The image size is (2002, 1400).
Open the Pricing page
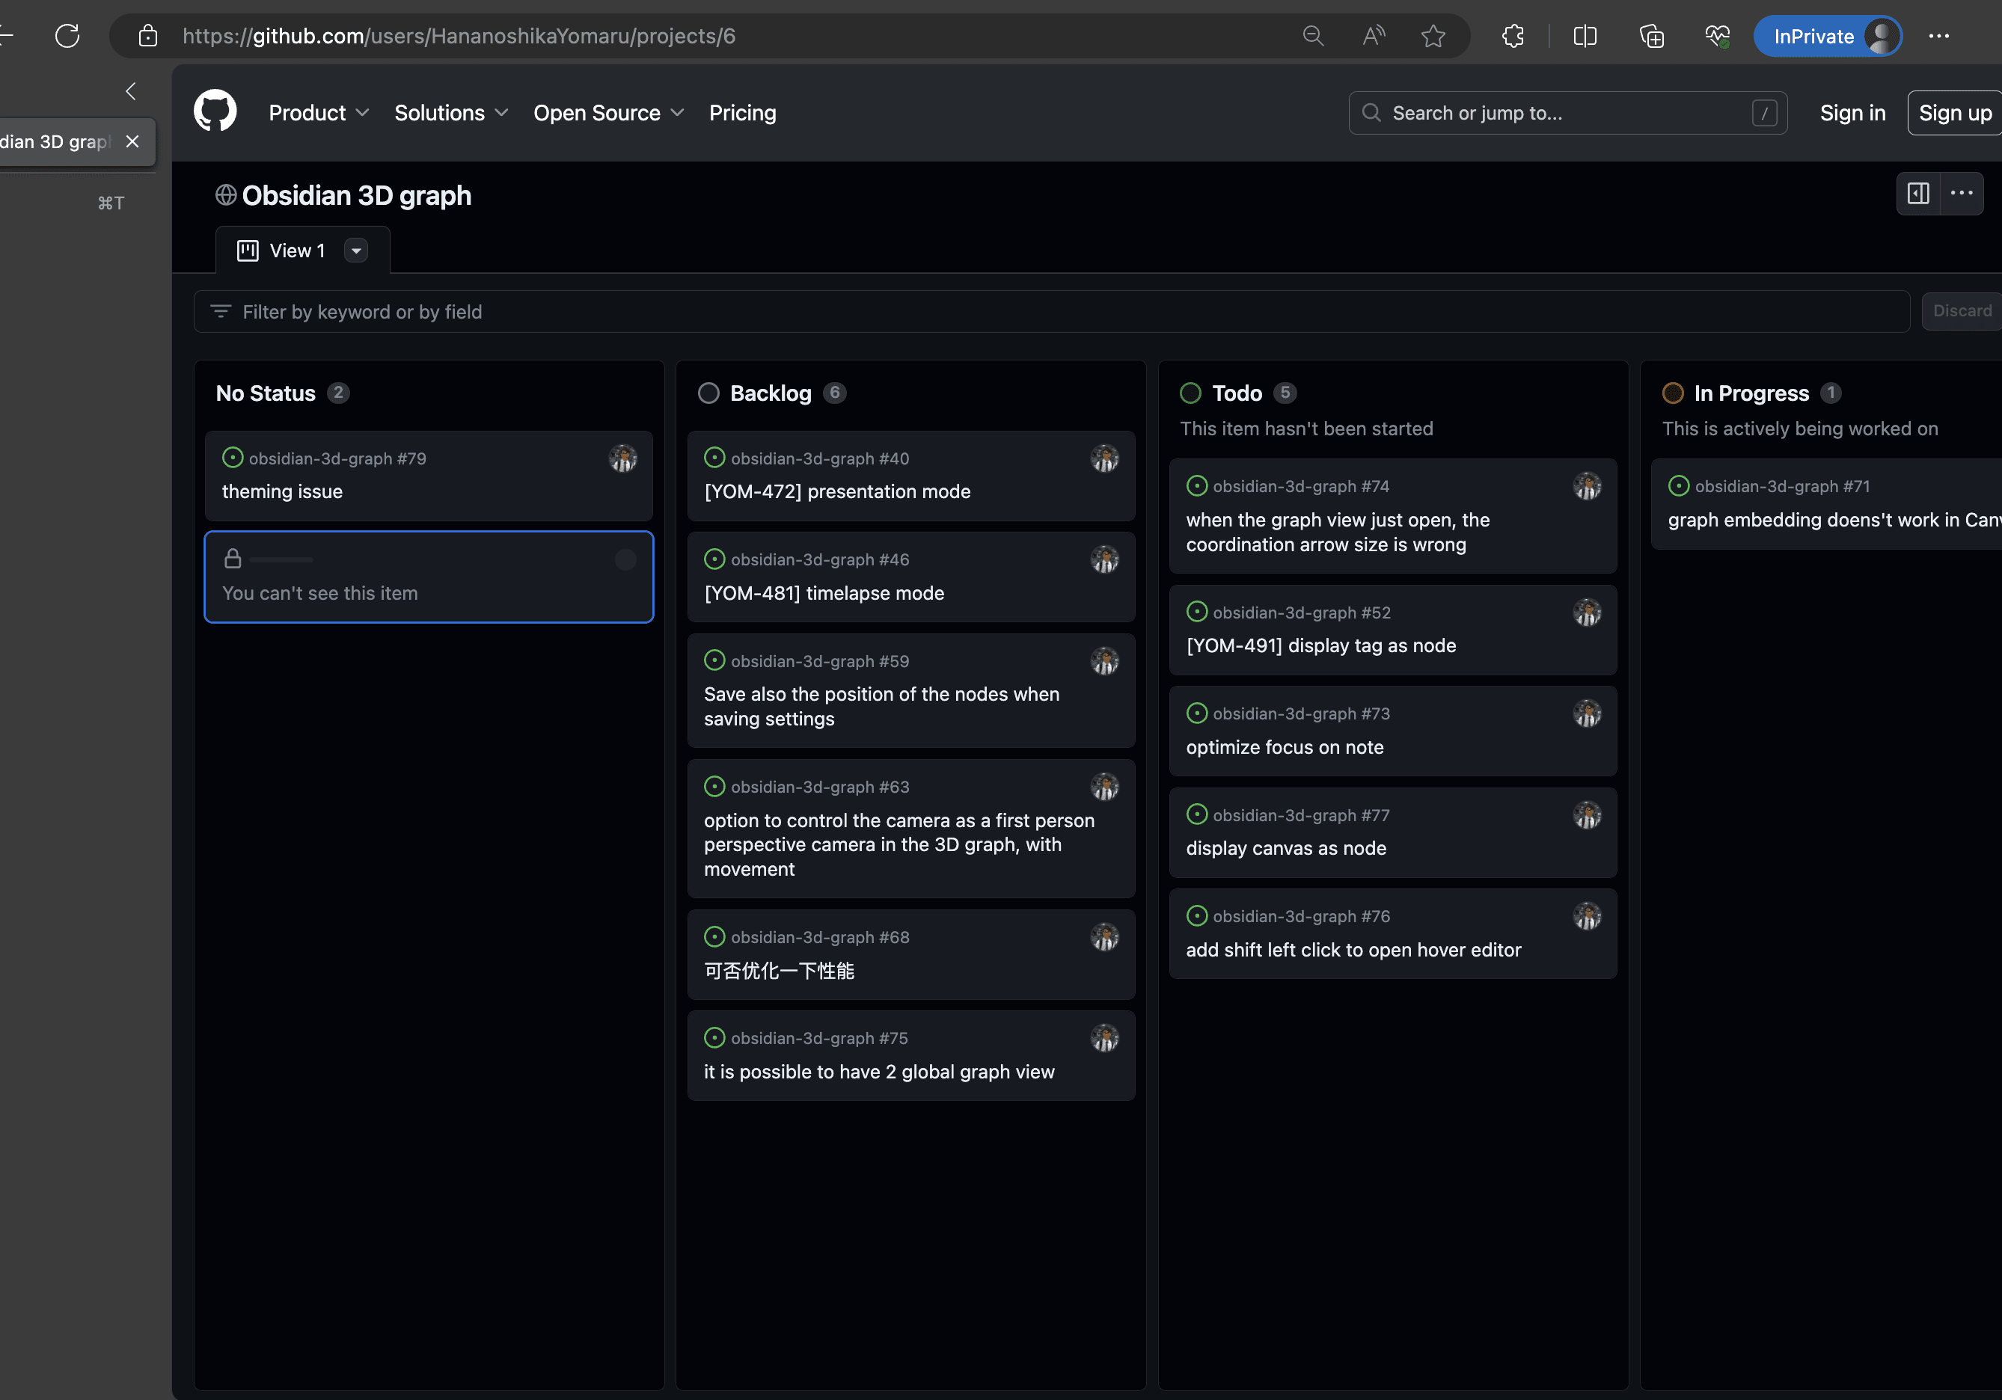point(742,112)
